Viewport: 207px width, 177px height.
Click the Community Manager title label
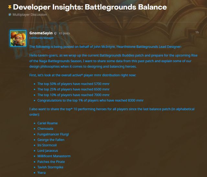(42, 38)
